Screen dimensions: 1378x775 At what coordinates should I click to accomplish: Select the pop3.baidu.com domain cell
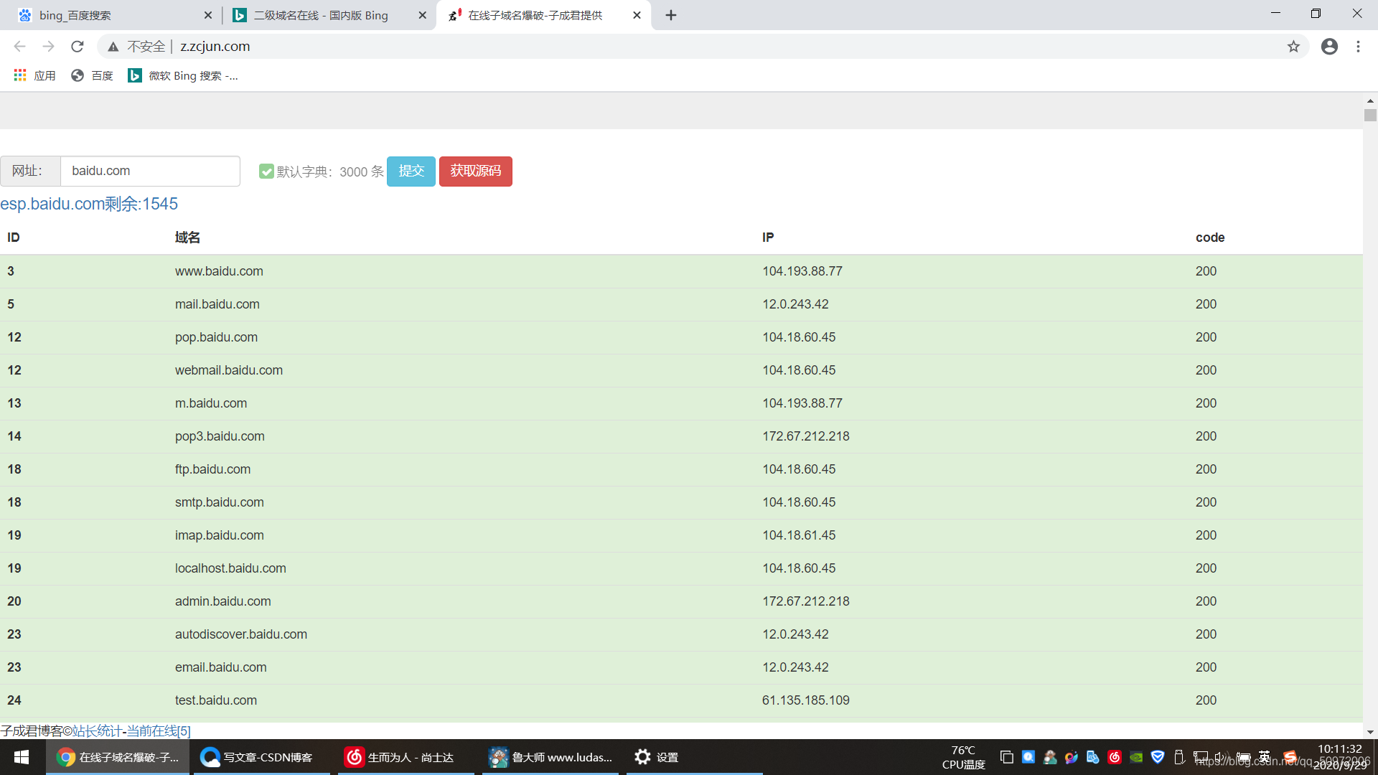click(x=220, y=436)
